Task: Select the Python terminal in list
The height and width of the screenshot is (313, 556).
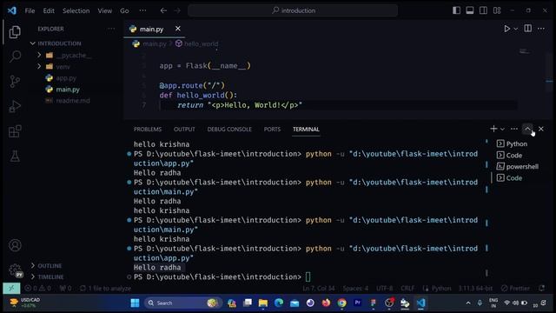Action: point(517,143)
